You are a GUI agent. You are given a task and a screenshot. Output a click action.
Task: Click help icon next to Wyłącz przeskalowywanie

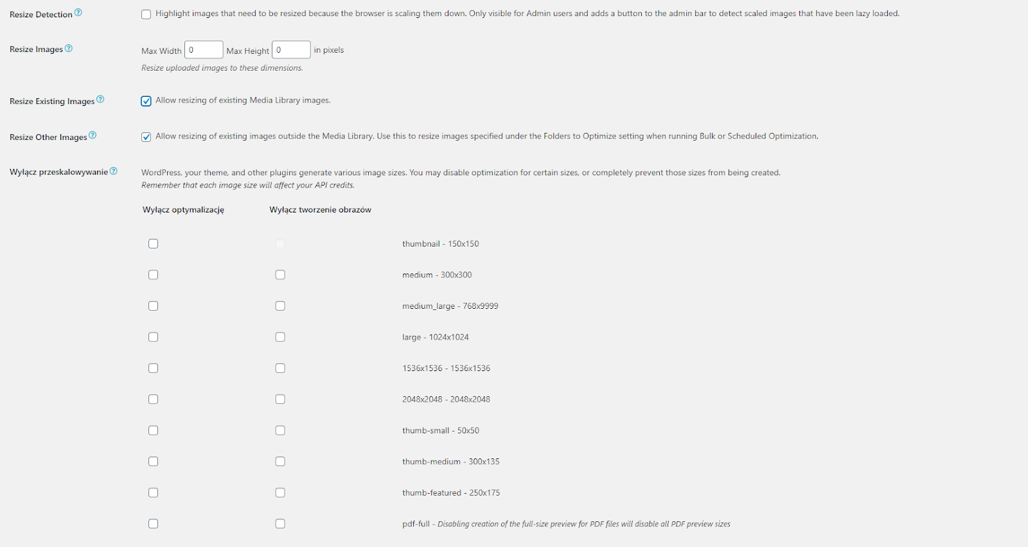[114, 171]
